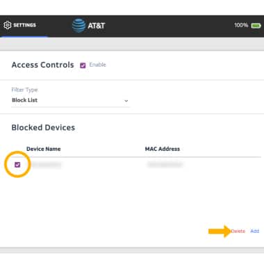This screenshot has width=264, height=278.
Task: Click the AT&T globe logo
Action: [x=79, y=26]
